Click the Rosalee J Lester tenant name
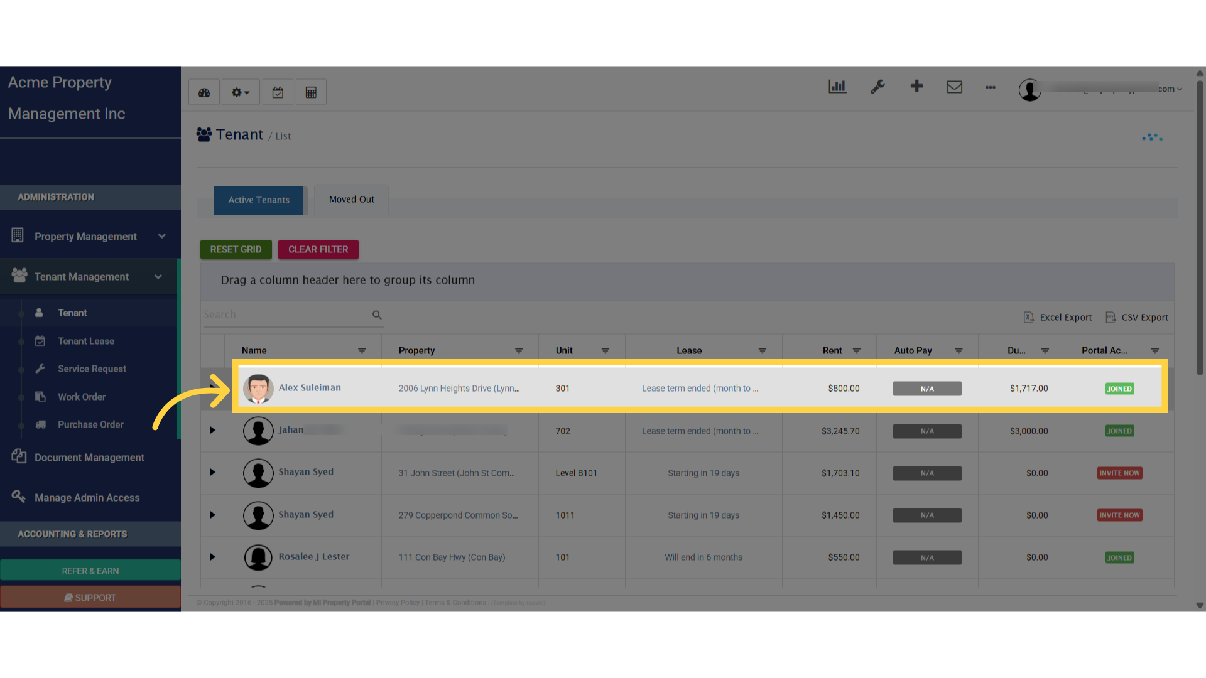The image size is (1206, 678). 314,557
